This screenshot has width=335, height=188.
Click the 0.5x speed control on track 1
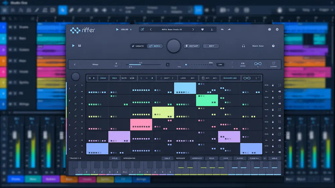click(x=266, y=85)
